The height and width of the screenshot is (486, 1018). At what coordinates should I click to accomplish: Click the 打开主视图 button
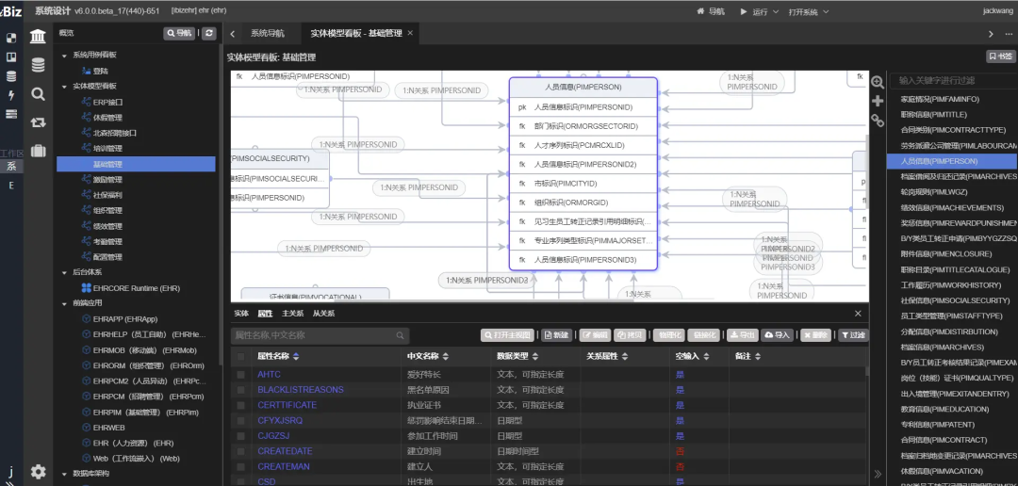coord(509,334)
